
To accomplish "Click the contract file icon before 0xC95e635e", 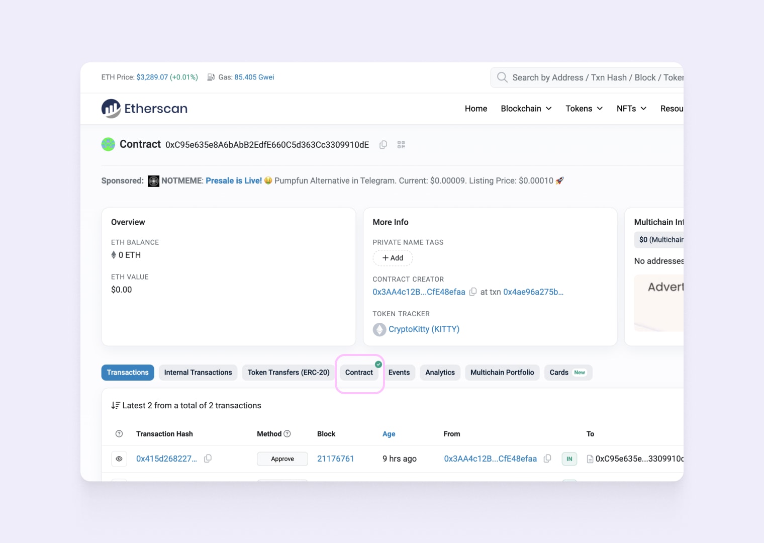I will coord(590,459).
